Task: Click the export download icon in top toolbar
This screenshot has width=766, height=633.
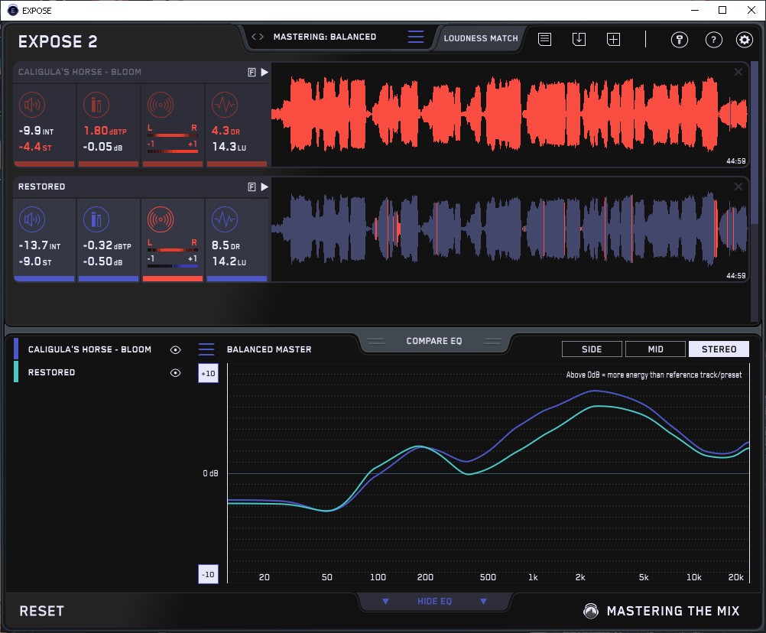Action: coord(579,39)
